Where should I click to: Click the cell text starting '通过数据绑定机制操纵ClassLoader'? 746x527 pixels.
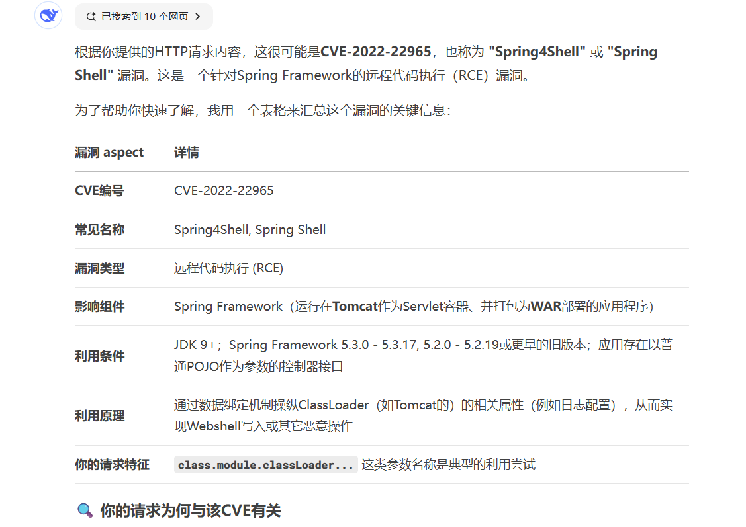(x=424, y=415)
